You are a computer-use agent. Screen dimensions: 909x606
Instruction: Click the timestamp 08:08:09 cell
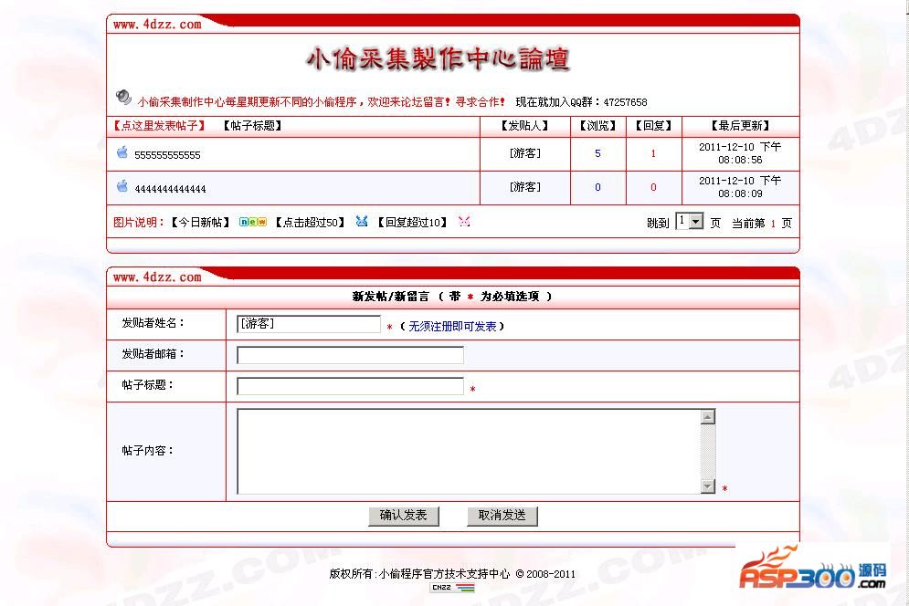point(740,187)
